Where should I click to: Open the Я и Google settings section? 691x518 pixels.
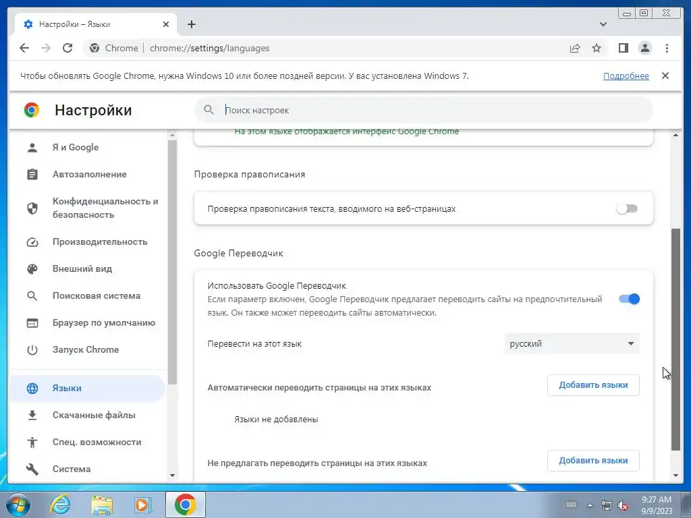click(x=87, y=148)
